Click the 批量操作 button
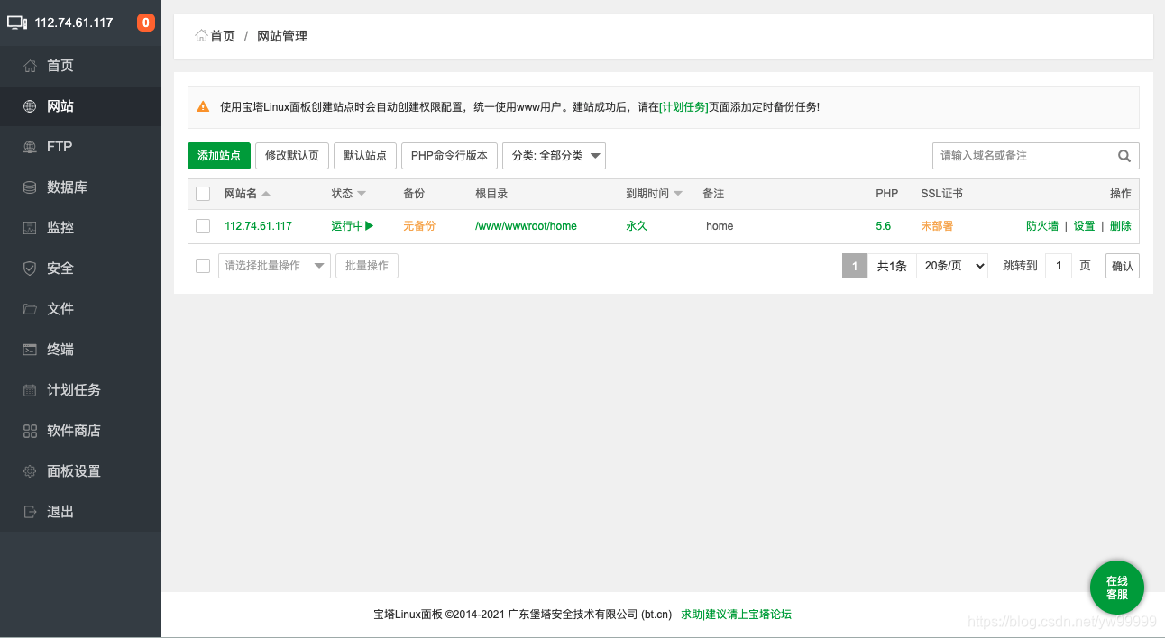This screenshot has height=638, width=1165. 367,266
